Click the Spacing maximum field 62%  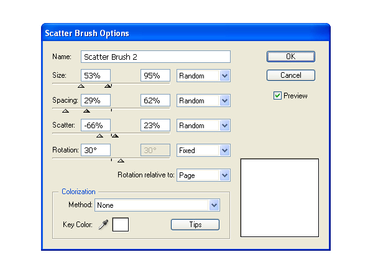[x=155, y=100]
